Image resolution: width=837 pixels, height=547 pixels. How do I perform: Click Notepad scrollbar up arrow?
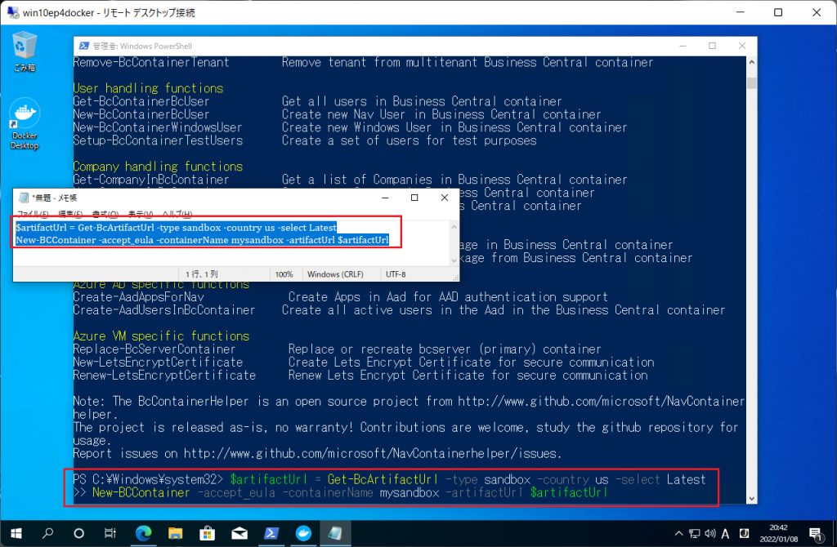(454, 227)
